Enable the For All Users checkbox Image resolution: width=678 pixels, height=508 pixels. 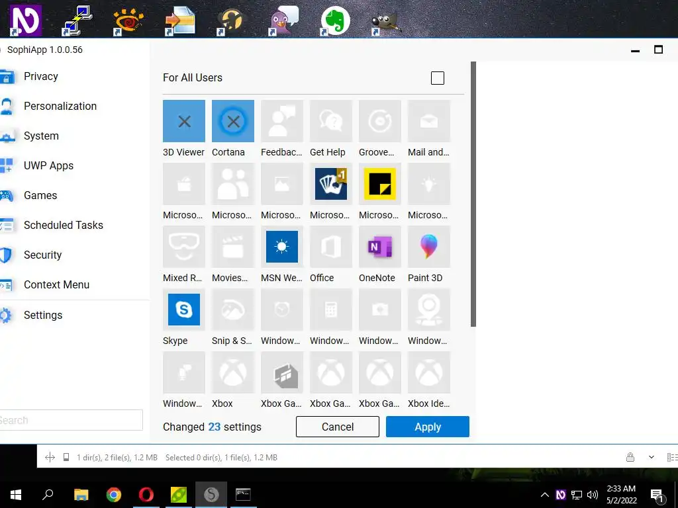coord(438,78)
